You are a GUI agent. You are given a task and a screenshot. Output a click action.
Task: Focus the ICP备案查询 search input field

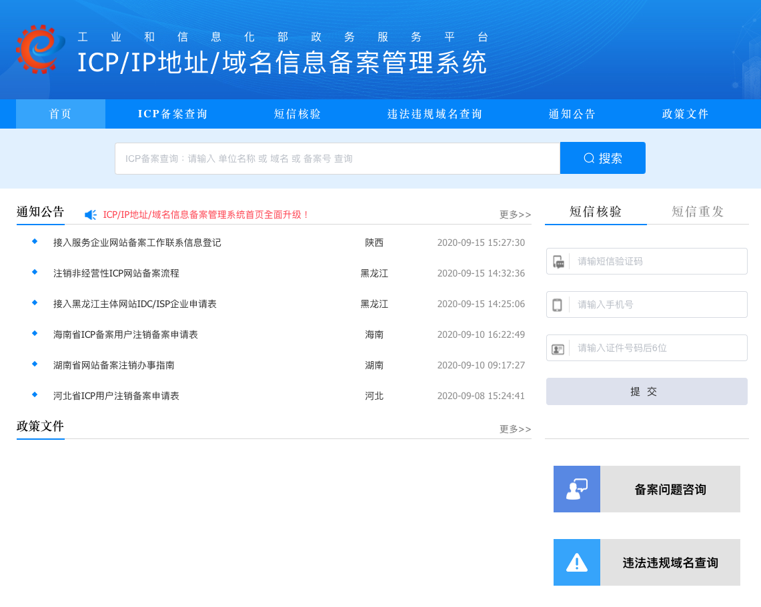(337, 159)
